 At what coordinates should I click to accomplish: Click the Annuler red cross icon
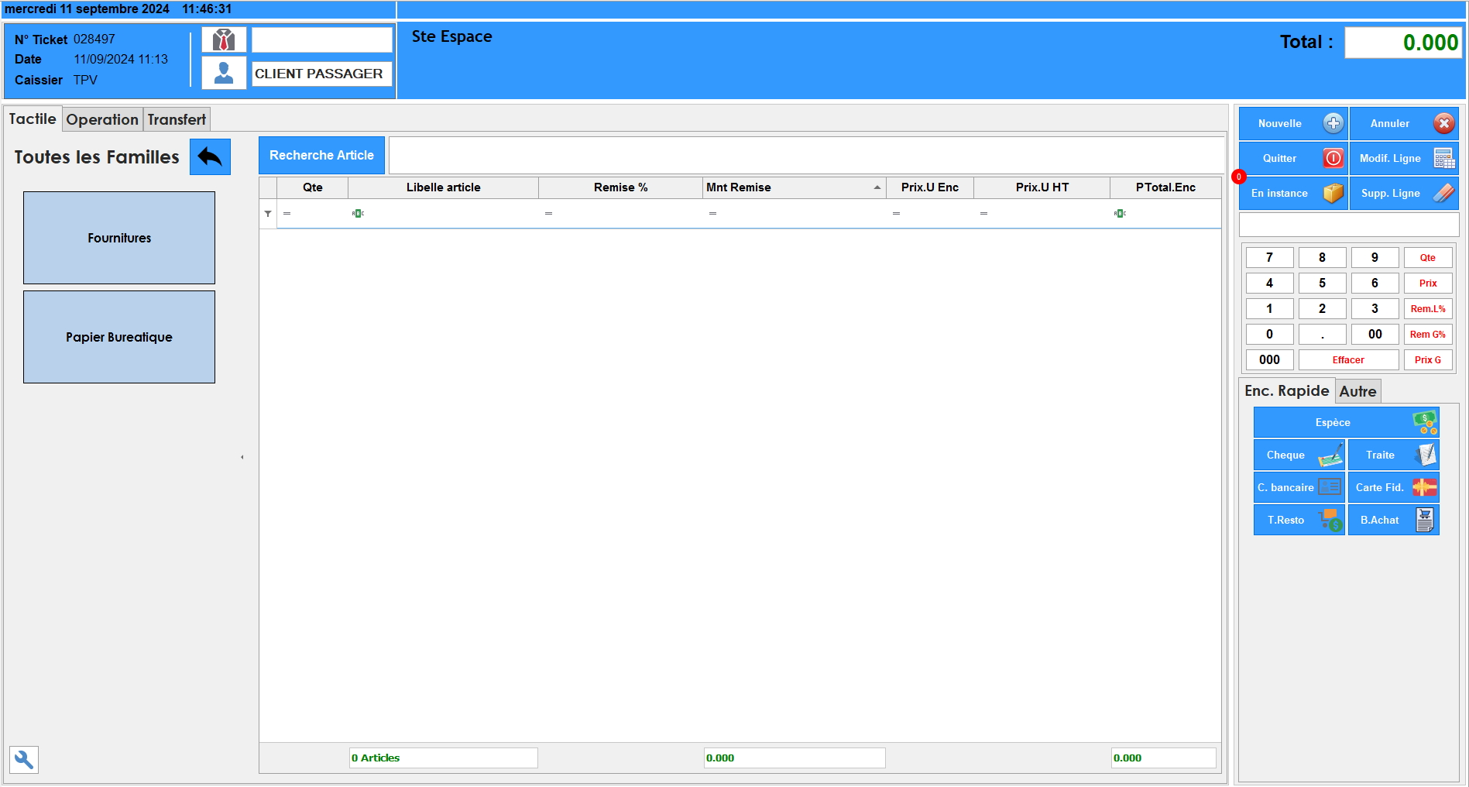(x=1443, y=123)
